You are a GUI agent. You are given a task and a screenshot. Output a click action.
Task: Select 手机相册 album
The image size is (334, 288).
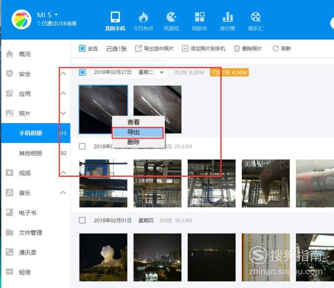[x=36, y=133]
